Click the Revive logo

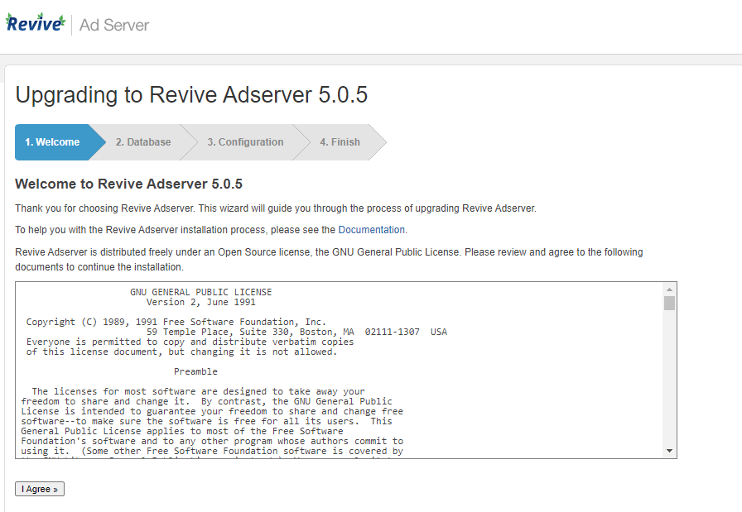(x=36, y=23)
